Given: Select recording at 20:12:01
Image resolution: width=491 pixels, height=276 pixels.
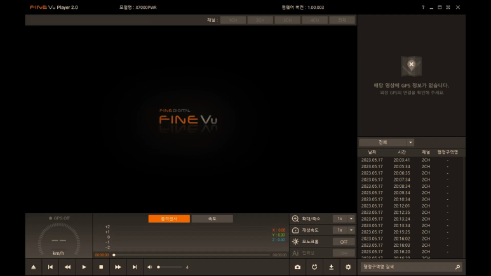Looking at the screenshot, I should [x=410, y=206].
